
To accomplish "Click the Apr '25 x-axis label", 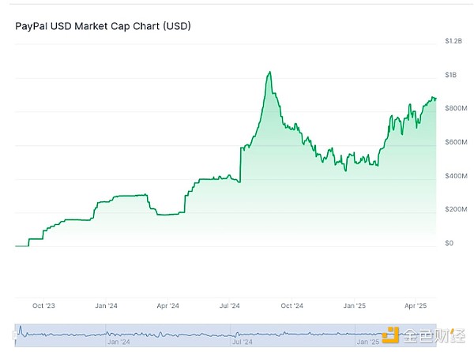I will pos(416,305).
